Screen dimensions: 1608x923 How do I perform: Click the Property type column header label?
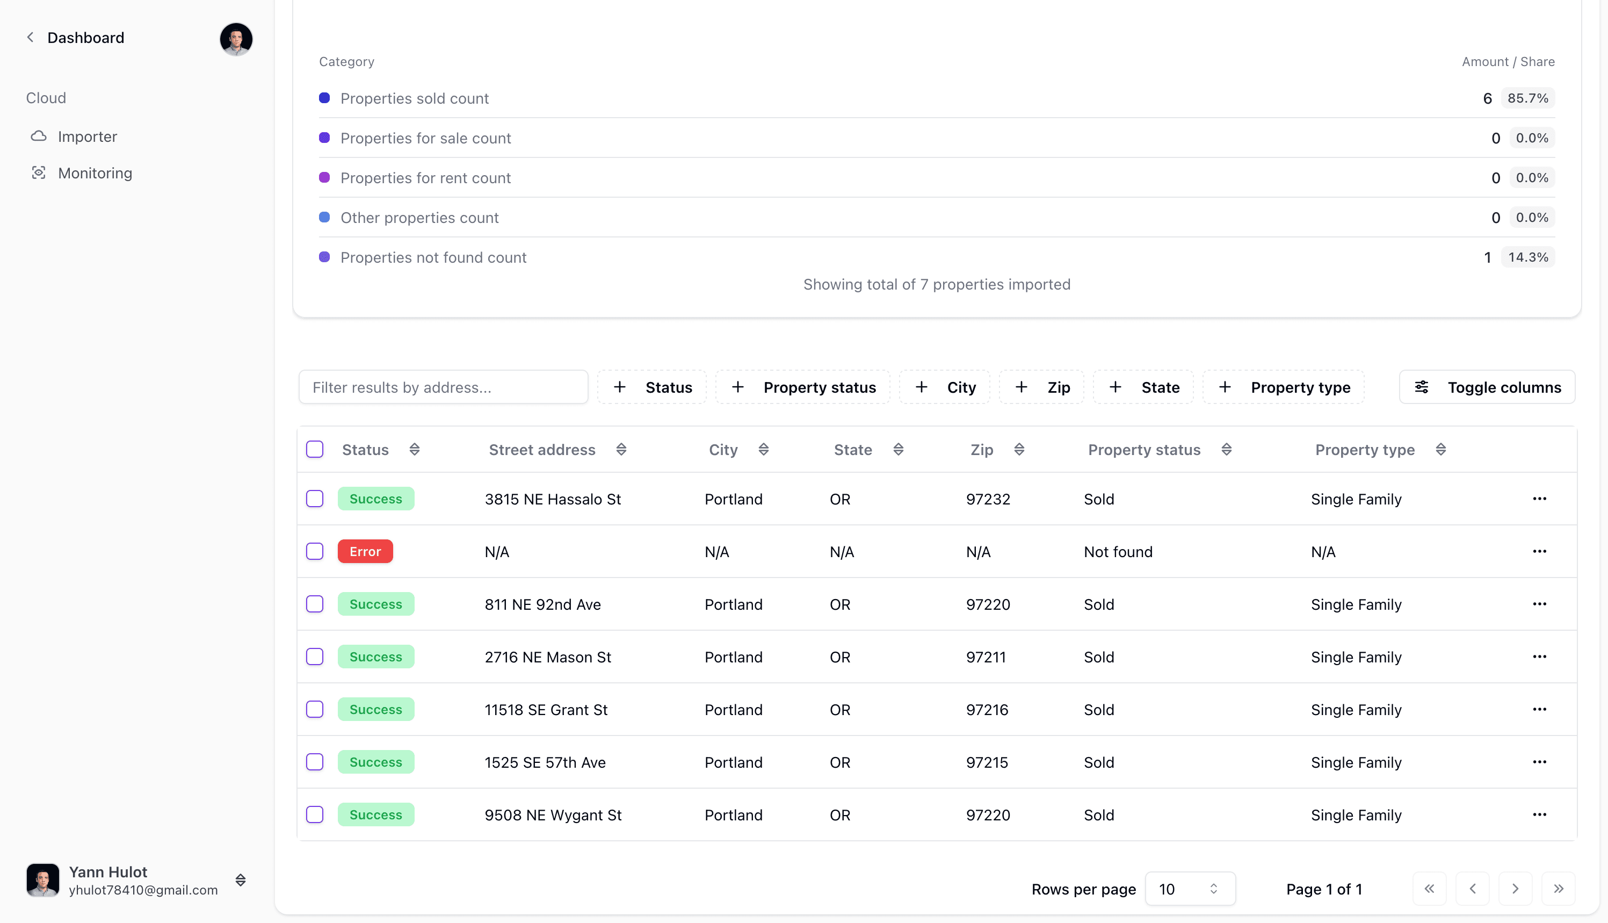[x=1365, y=450]
